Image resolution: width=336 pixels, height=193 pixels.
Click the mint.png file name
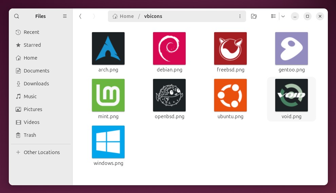[x=108, y=116]
